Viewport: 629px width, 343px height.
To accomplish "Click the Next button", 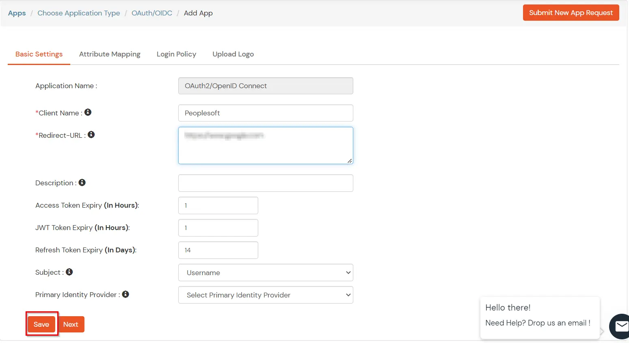I will click(x=71, y=324).
